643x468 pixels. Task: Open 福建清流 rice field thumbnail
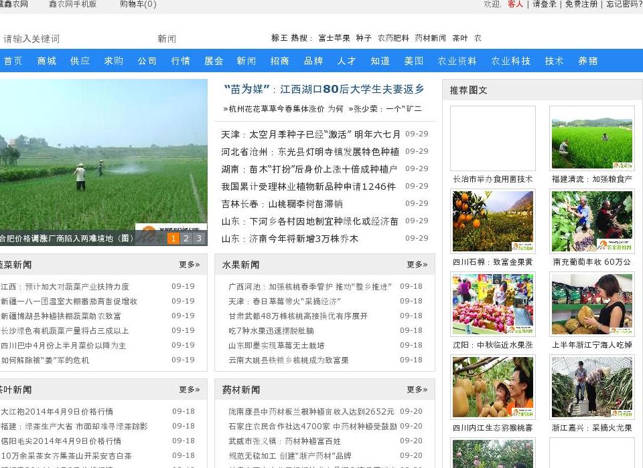click(591, 138)
